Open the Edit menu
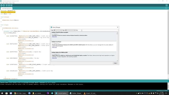 click(3, 3)
